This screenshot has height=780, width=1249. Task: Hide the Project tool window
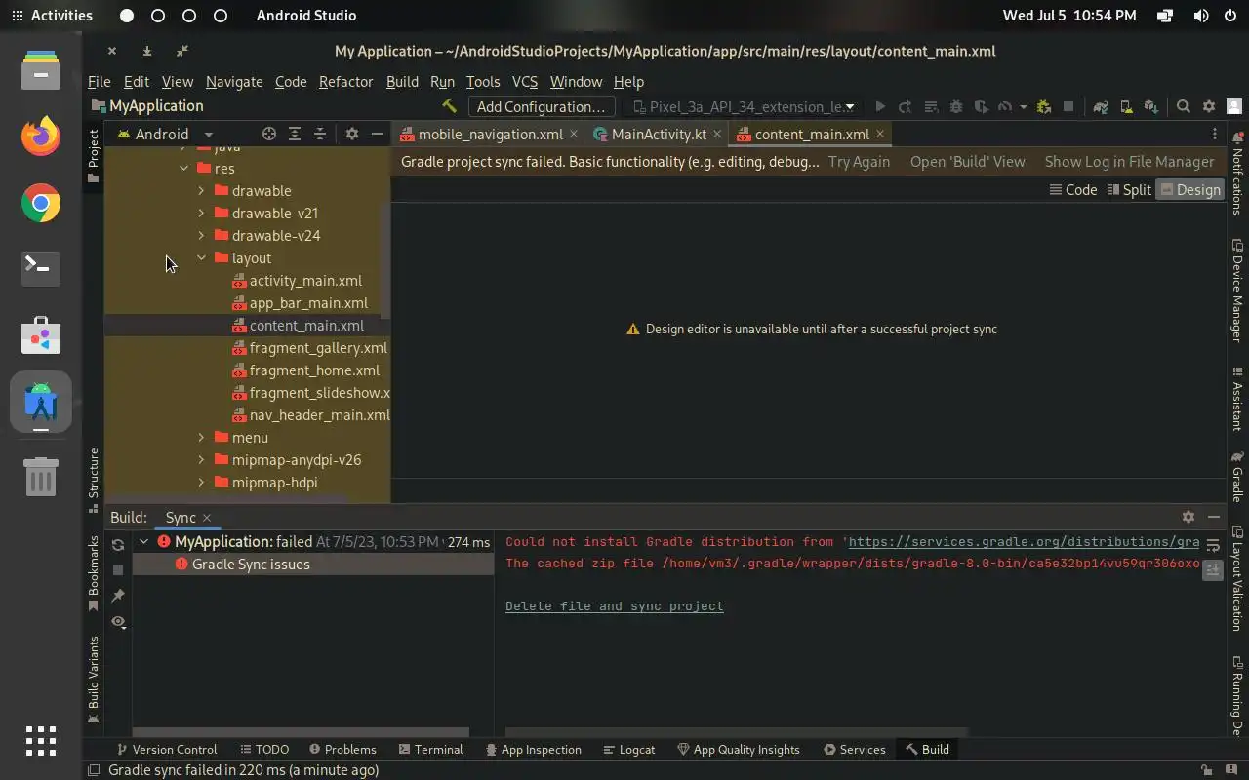(378, 134)
